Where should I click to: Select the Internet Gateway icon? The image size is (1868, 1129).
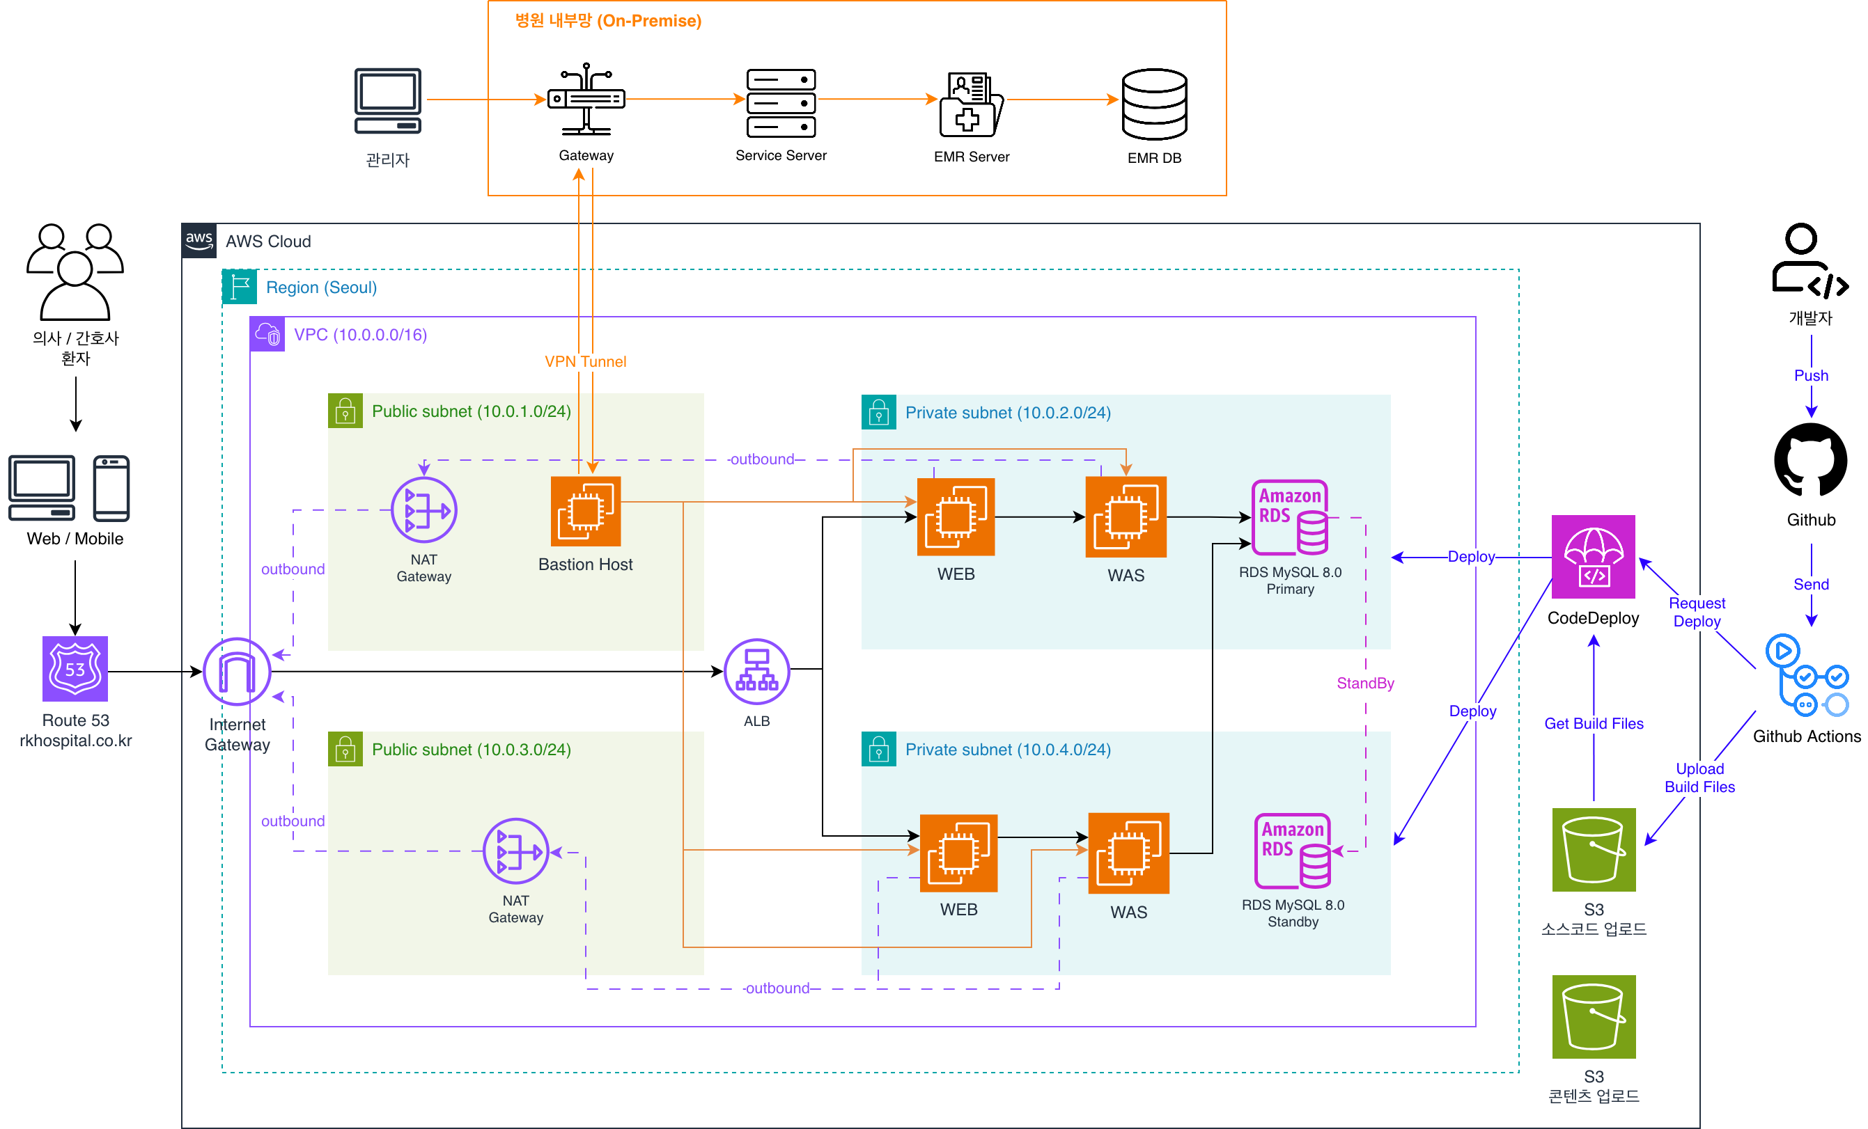pos(238,671)
